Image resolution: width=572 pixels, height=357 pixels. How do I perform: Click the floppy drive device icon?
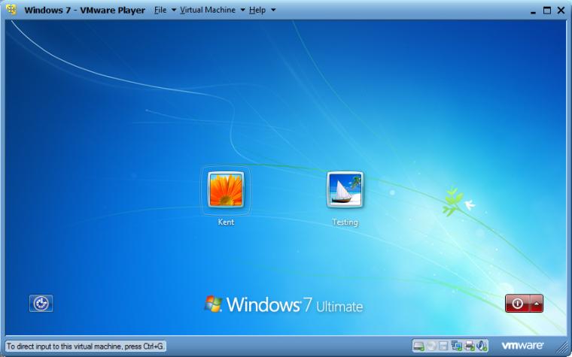(x=443, y=345)
